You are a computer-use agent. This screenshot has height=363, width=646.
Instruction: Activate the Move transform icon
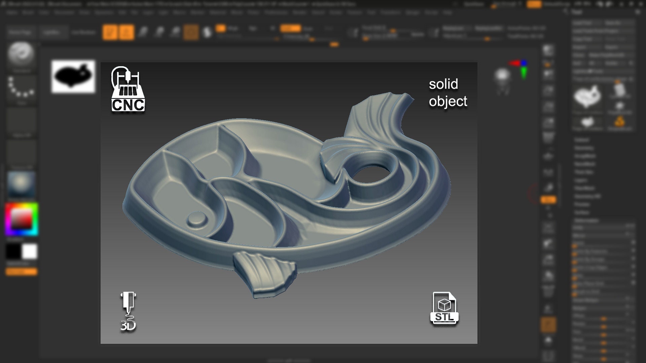[x=143, y=32]
